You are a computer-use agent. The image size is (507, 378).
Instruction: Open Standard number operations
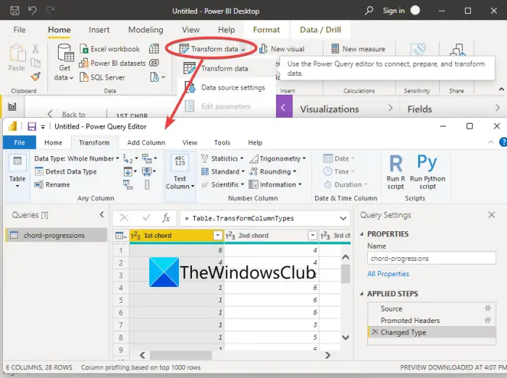click(223, 171)
